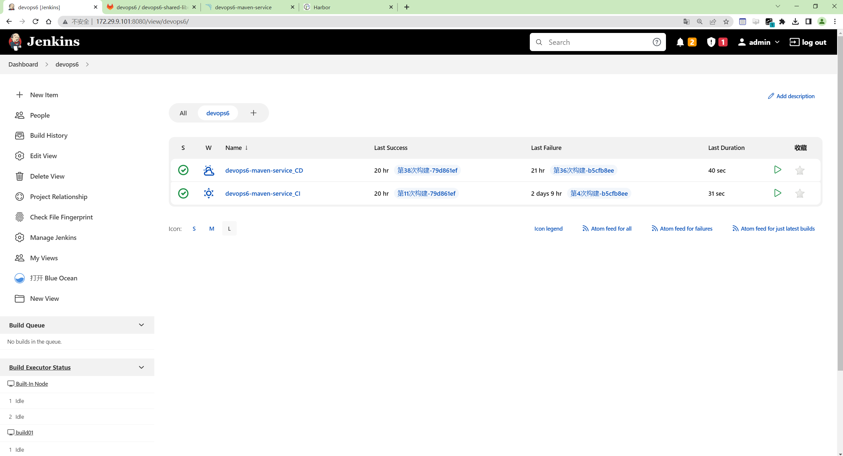843x456 pixels.
Task: Open the security shield warning icon
Action: [x=711, y=42]
